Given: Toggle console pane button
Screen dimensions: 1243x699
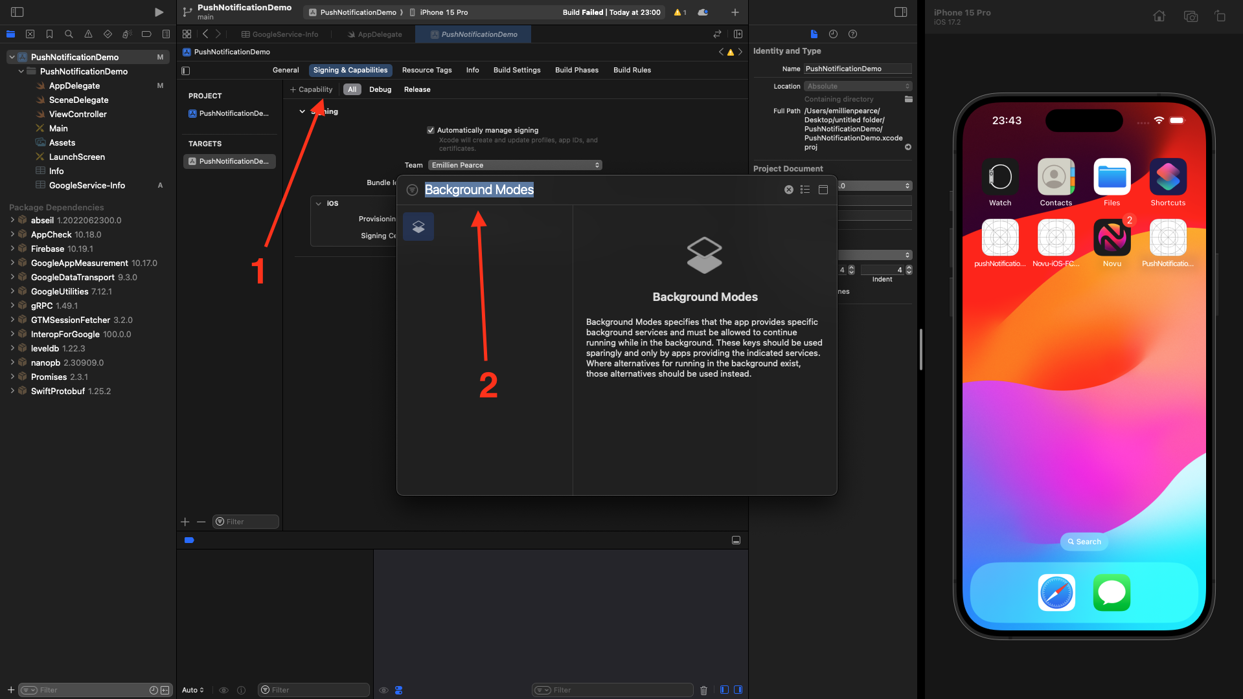Looking at the screenshot, I should tap(738, 690).
